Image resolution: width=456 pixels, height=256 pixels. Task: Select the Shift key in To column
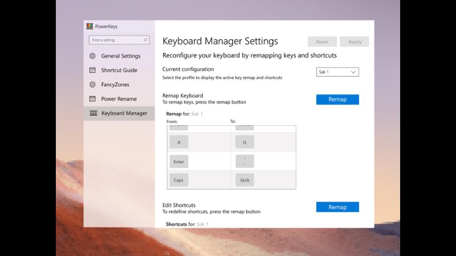click(x=245, y=180)
